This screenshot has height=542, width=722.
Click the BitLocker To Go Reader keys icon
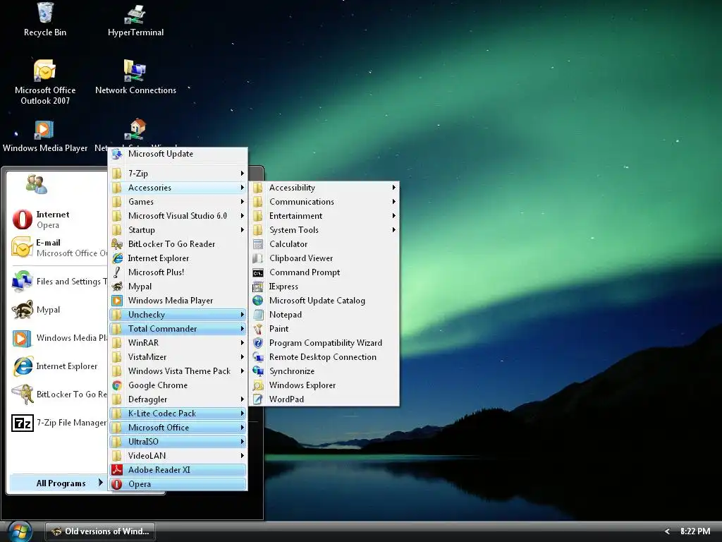[117, 244]
